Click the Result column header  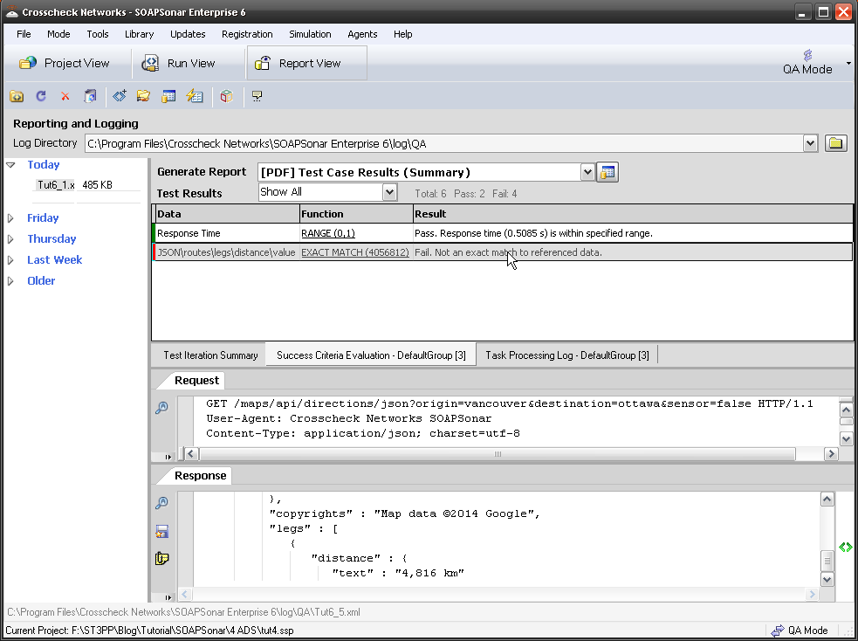coord(633,214)
